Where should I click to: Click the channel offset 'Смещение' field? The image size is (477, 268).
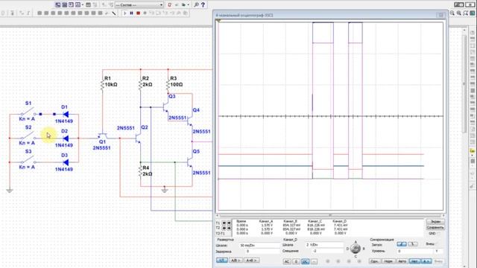tap(324, 251)
